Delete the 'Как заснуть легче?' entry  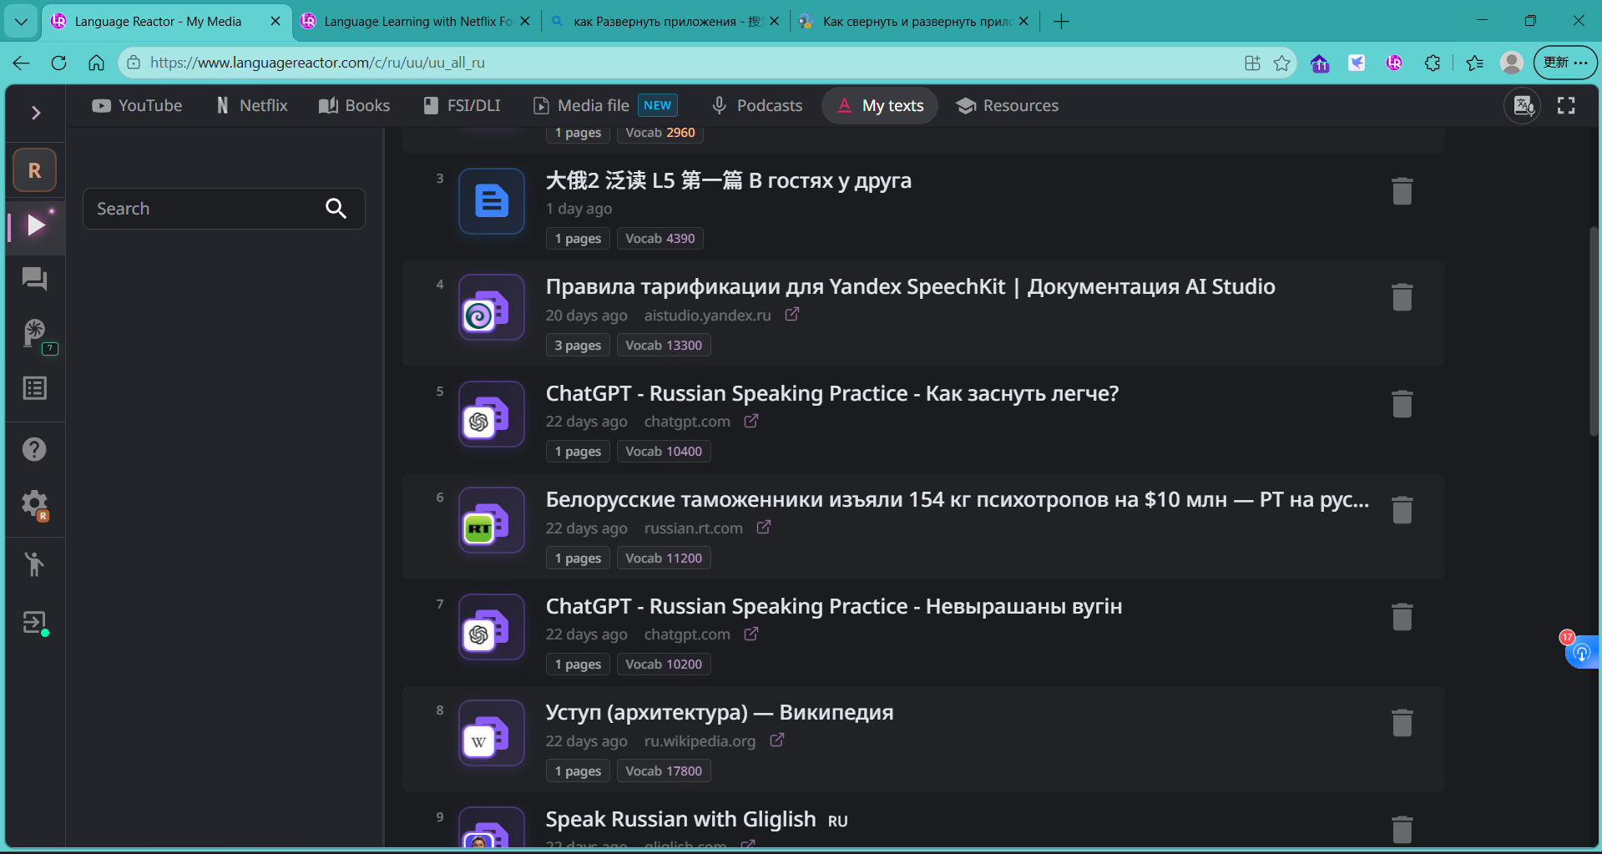1402,404
